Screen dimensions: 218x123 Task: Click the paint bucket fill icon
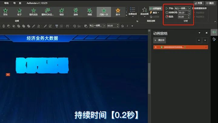tap(38, 26)
